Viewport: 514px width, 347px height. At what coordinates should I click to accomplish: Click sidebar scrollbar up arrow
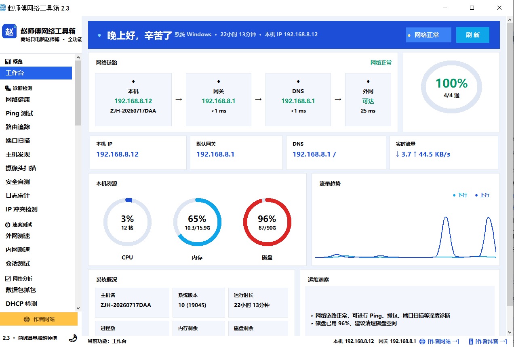click(78, 57)
